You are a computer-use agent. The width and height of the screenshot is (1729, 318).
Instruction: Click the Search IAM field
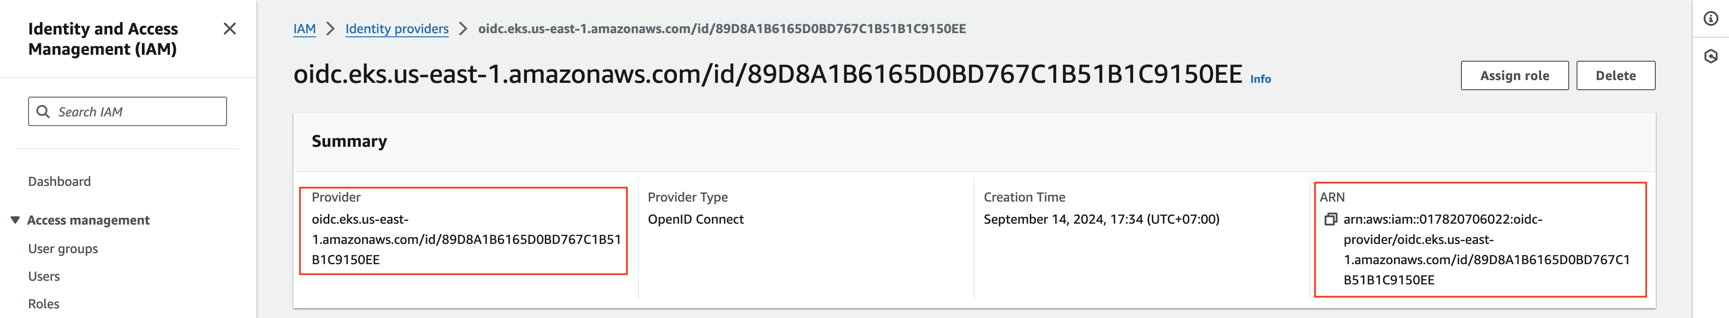point(128,111)
